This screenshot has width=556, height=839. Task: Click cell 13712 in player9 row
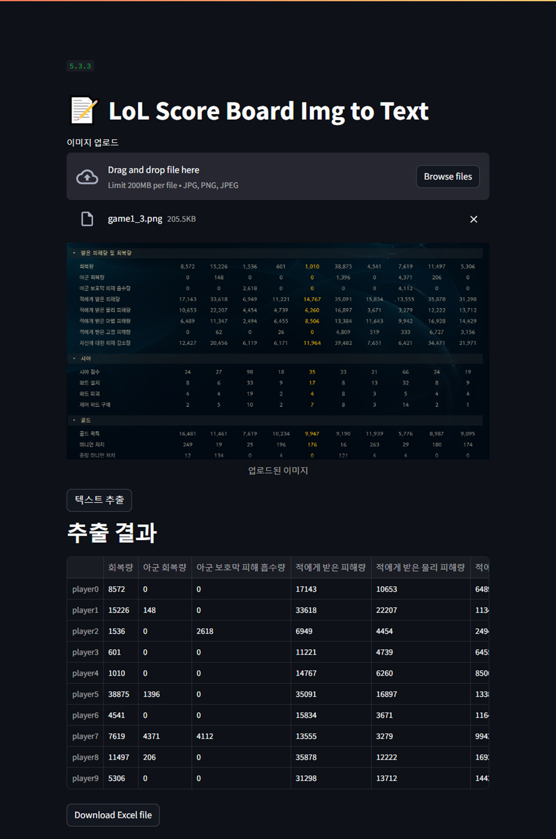[421, 778]
